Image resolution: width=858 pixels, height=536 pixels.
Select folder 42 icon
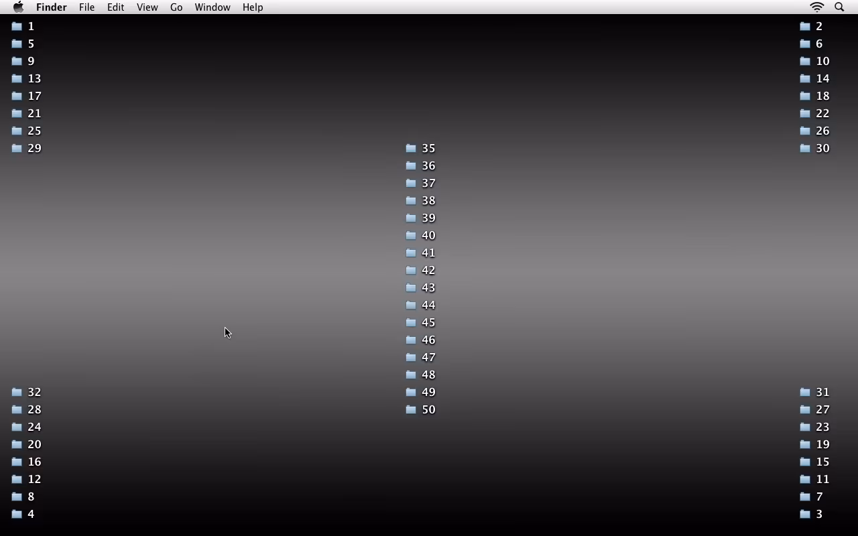click(411, 270)
